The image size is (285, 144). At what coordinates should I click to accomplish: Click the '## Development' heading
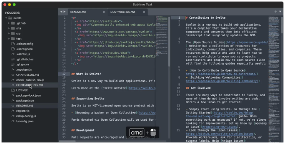tap(83, 130)
